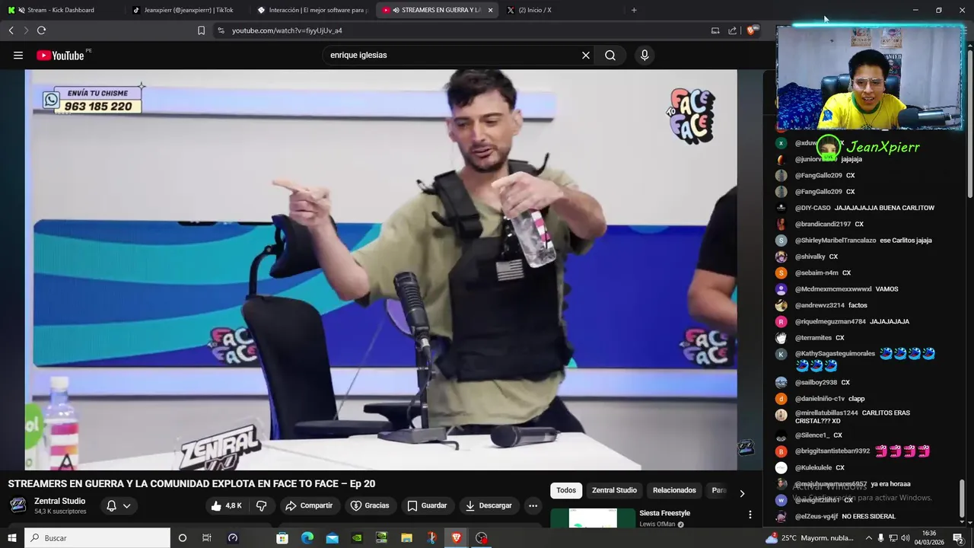Like the video with 4,8 K

pos(226,505)
